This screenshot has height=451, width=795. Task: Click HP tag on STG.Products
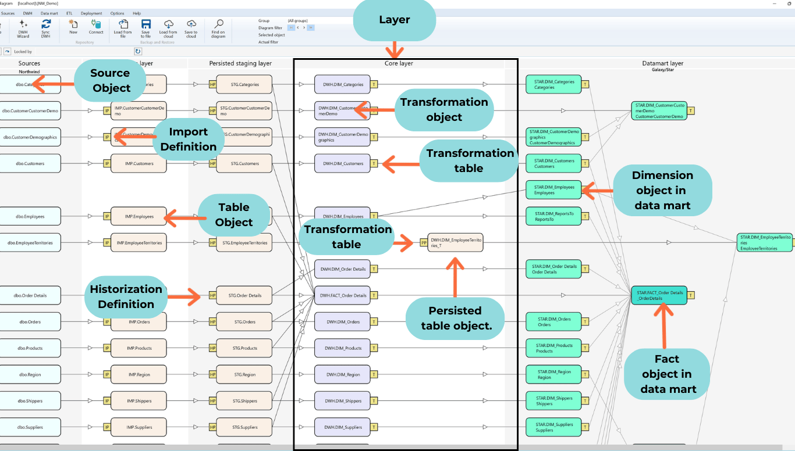212,348
